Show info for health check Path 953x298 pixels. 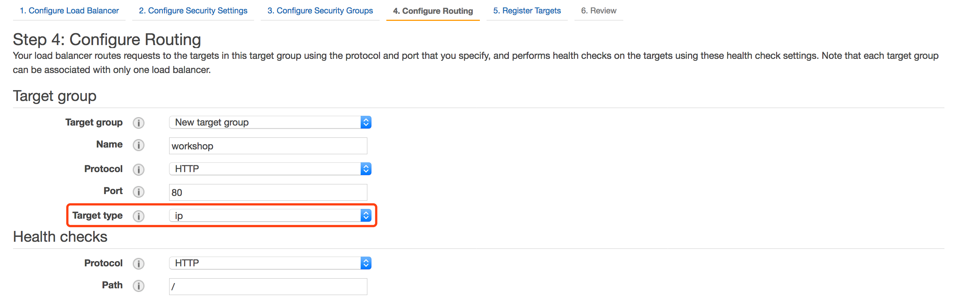pyautogui.click(x=139, y=286)
